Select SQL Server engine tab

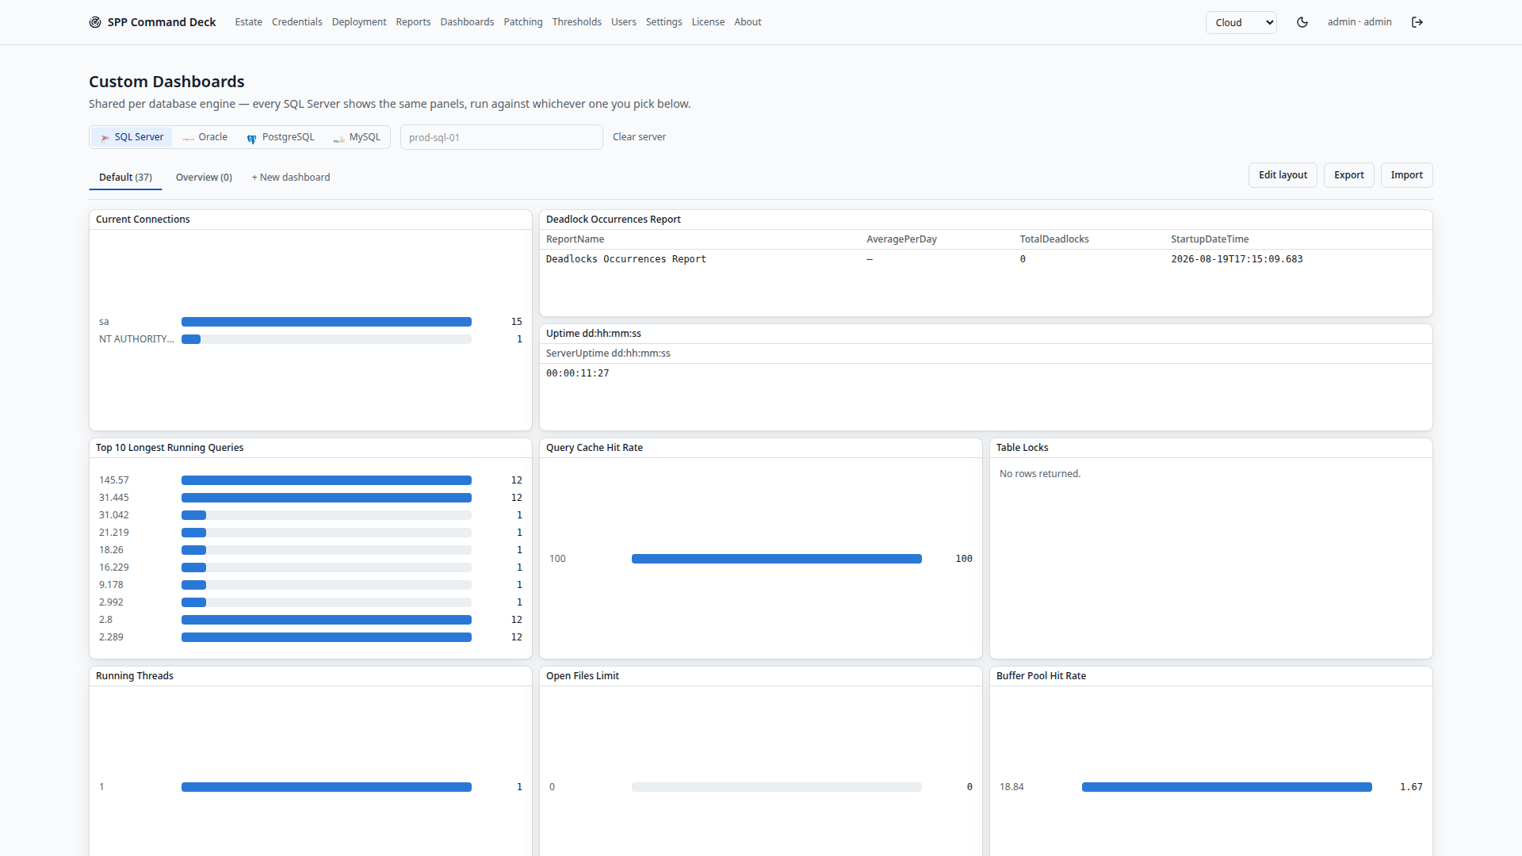(x=132, y=137)
